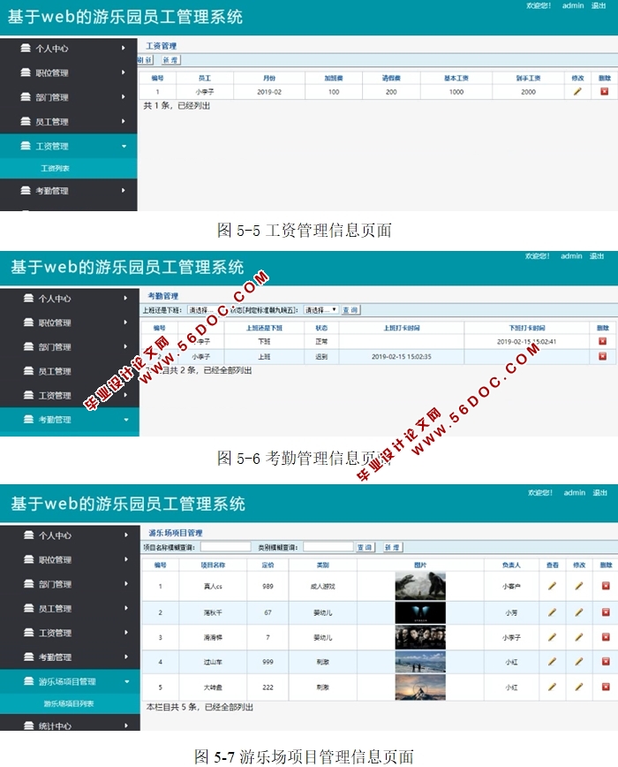Click the 真人cs project thumbnail image
This screenshot has height=767, width=618.
420,586
